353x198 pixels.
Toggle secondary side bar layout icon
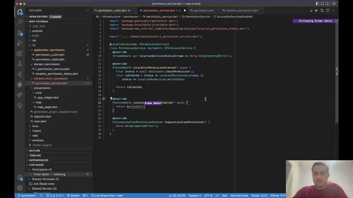[x=327, y=4]
